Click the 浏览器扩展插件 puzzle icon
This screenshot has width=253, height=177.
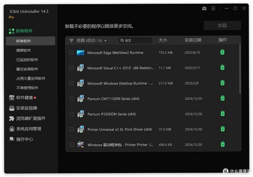pyautogui.click(x=12, y=119)
